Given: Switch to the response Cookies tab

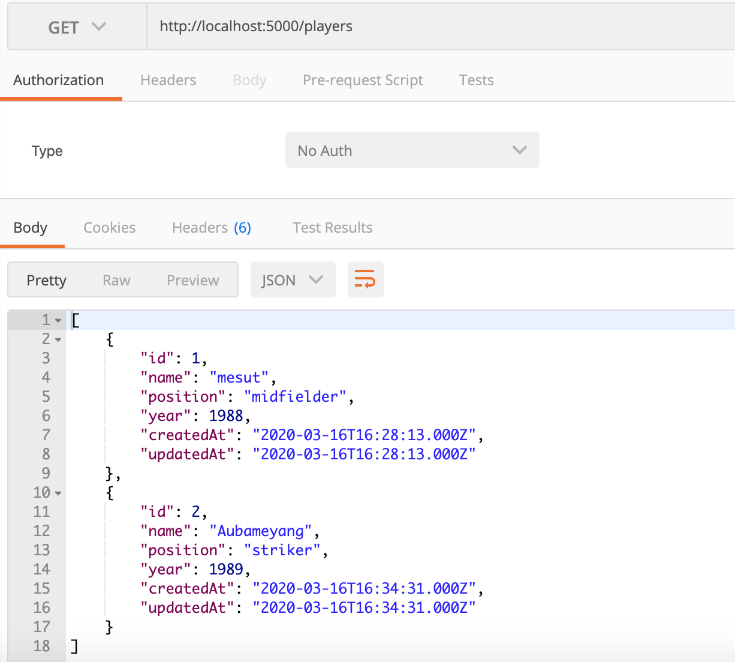Looking at the screenshot, I should click(x=110, y=228).
